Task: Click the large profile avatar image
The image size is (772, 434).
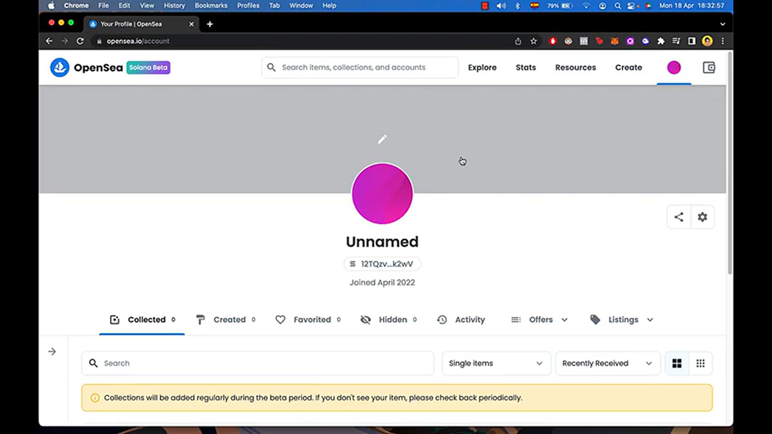Action: point(382,194)
